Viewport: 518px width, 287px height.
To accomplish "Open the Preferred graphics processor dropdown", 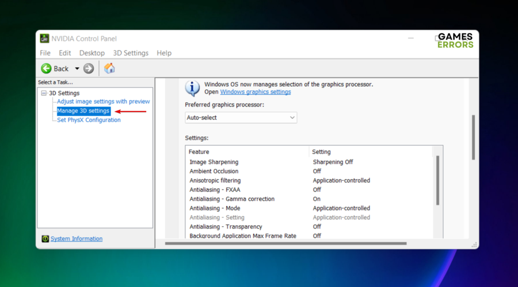I will (x=241, y=118).
